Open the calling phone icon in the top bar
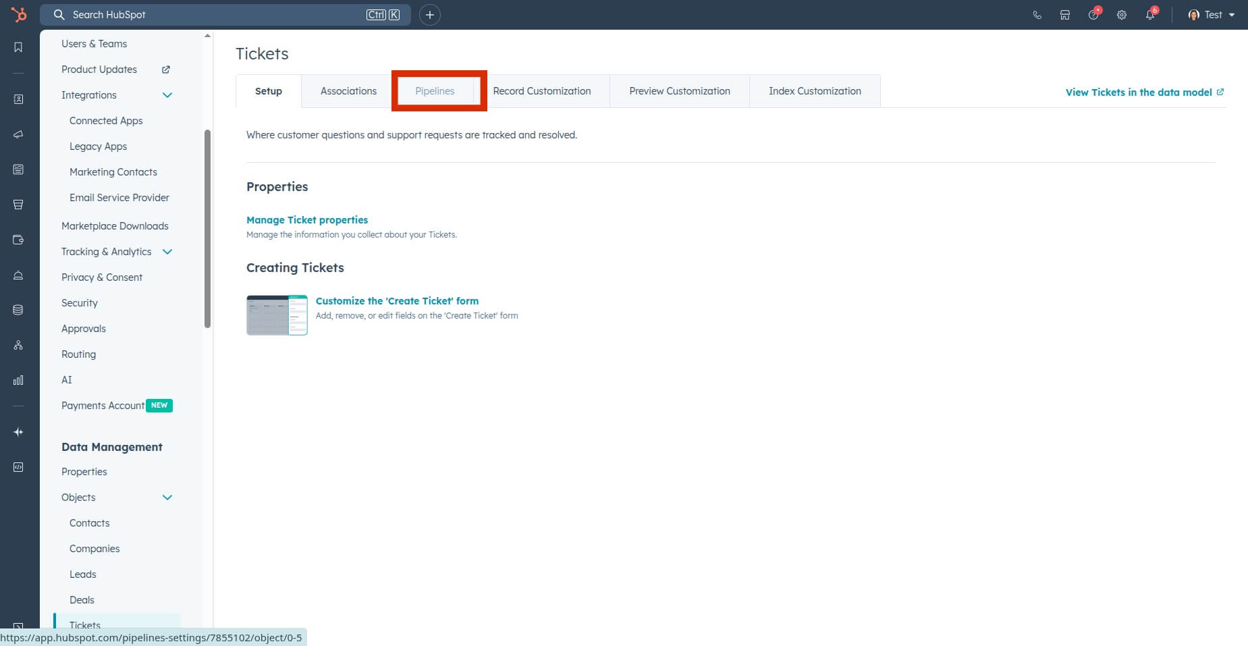Screen dimensions: 1248x646 pyautogui.click(x=1037, y=14)
